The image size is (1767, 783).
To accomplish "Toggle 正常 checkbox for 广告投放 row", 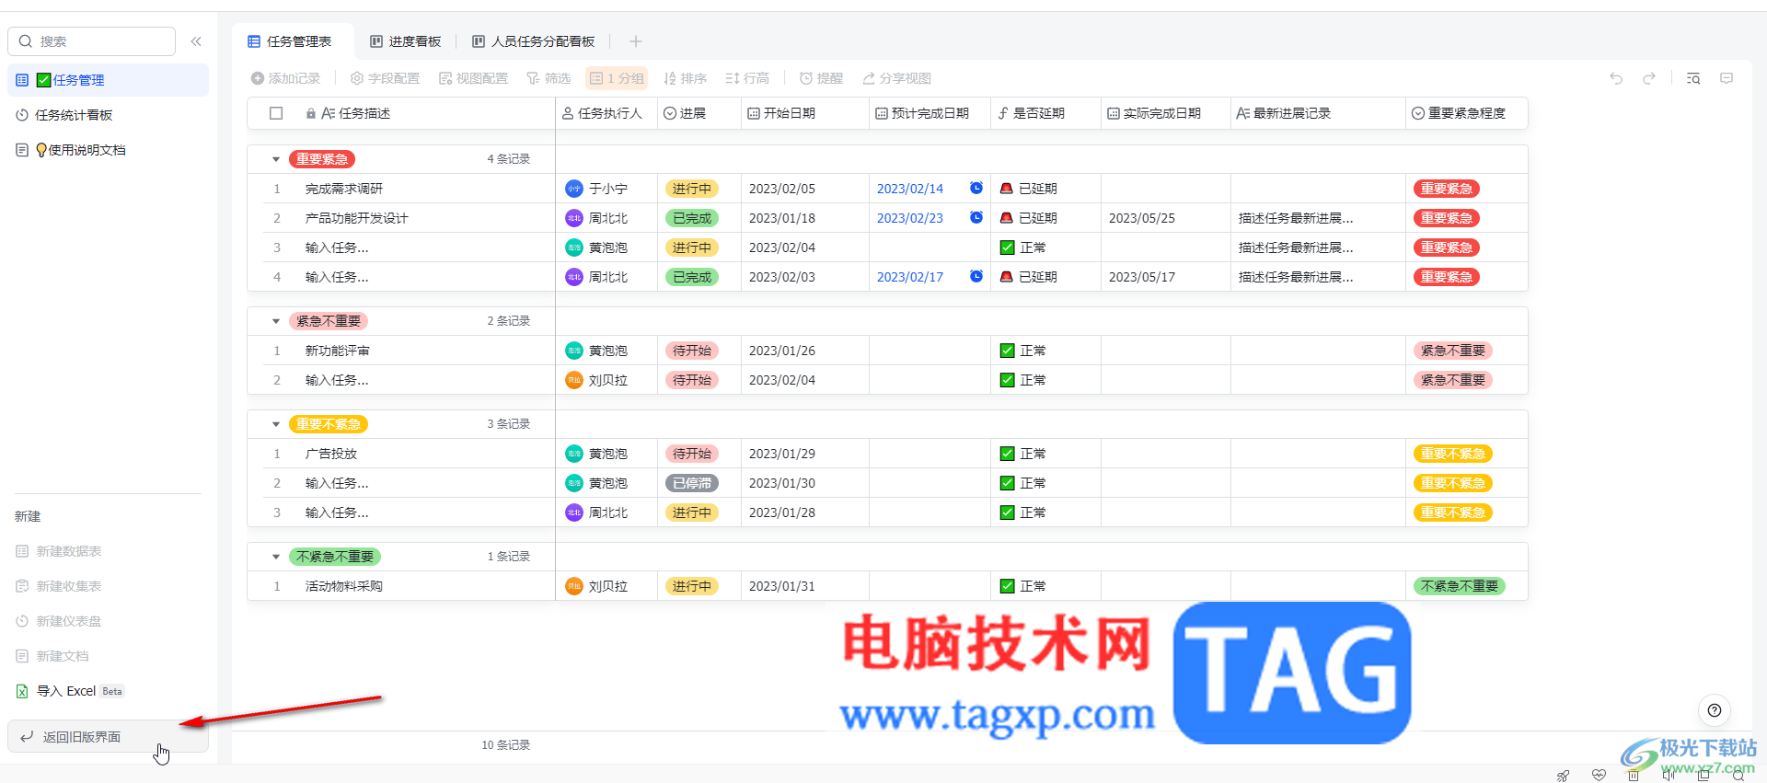I will (x=1007, y=454).
